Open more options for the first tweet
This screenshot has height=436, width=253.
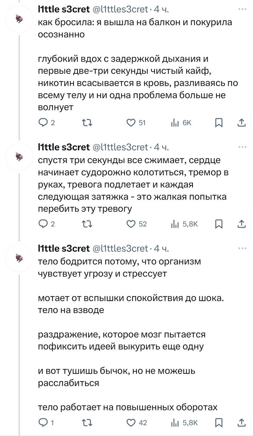click(x=242, y=9)
